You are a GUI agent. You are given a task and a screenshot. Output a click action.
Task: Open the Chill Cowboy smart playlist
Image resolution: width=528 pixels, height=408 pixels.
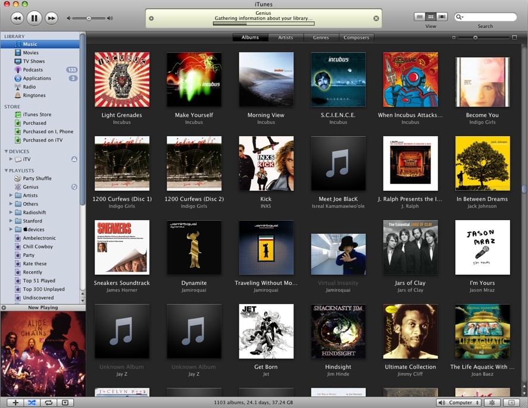point(40,247)
